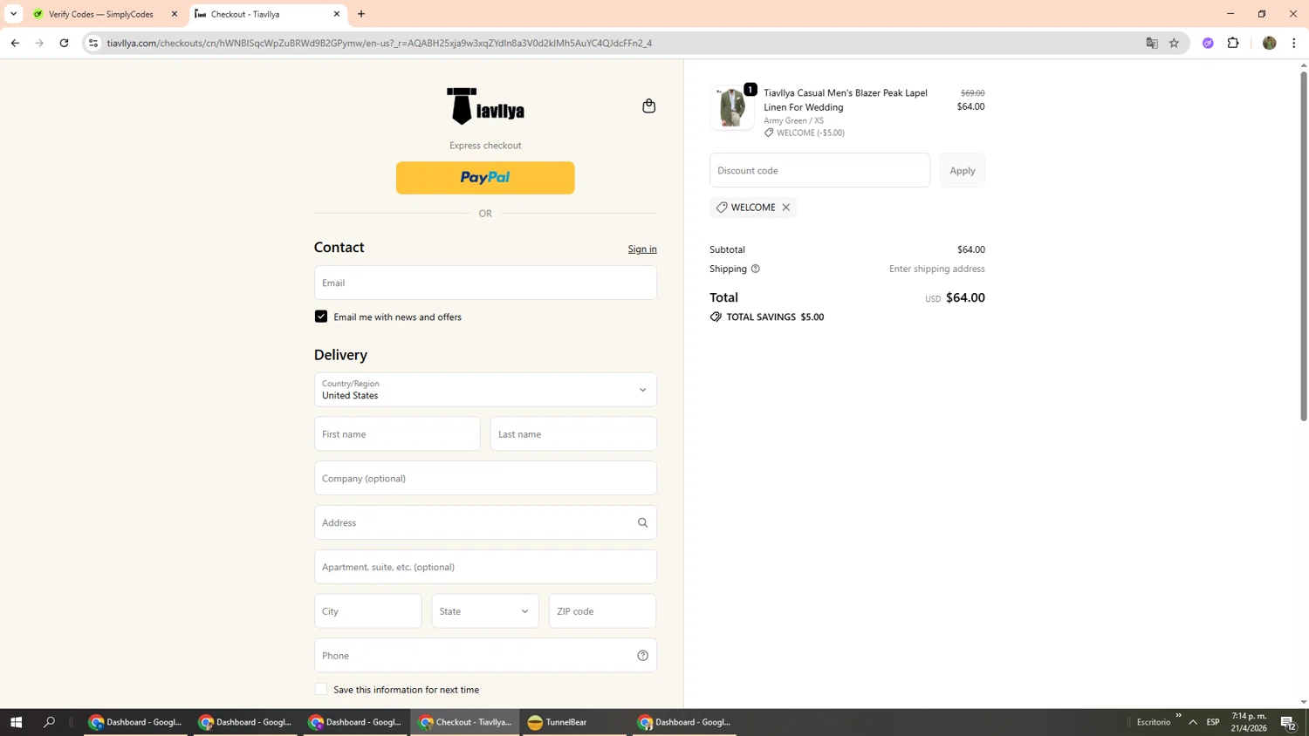The image size is (1309, 736).
Task: Toggle Email me with news and offers
Action: tap(321, 317)
